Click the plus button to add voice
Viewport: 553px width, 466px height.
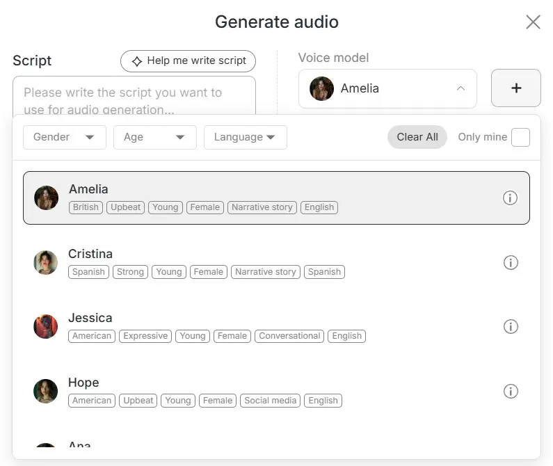[x=515, y=88]
